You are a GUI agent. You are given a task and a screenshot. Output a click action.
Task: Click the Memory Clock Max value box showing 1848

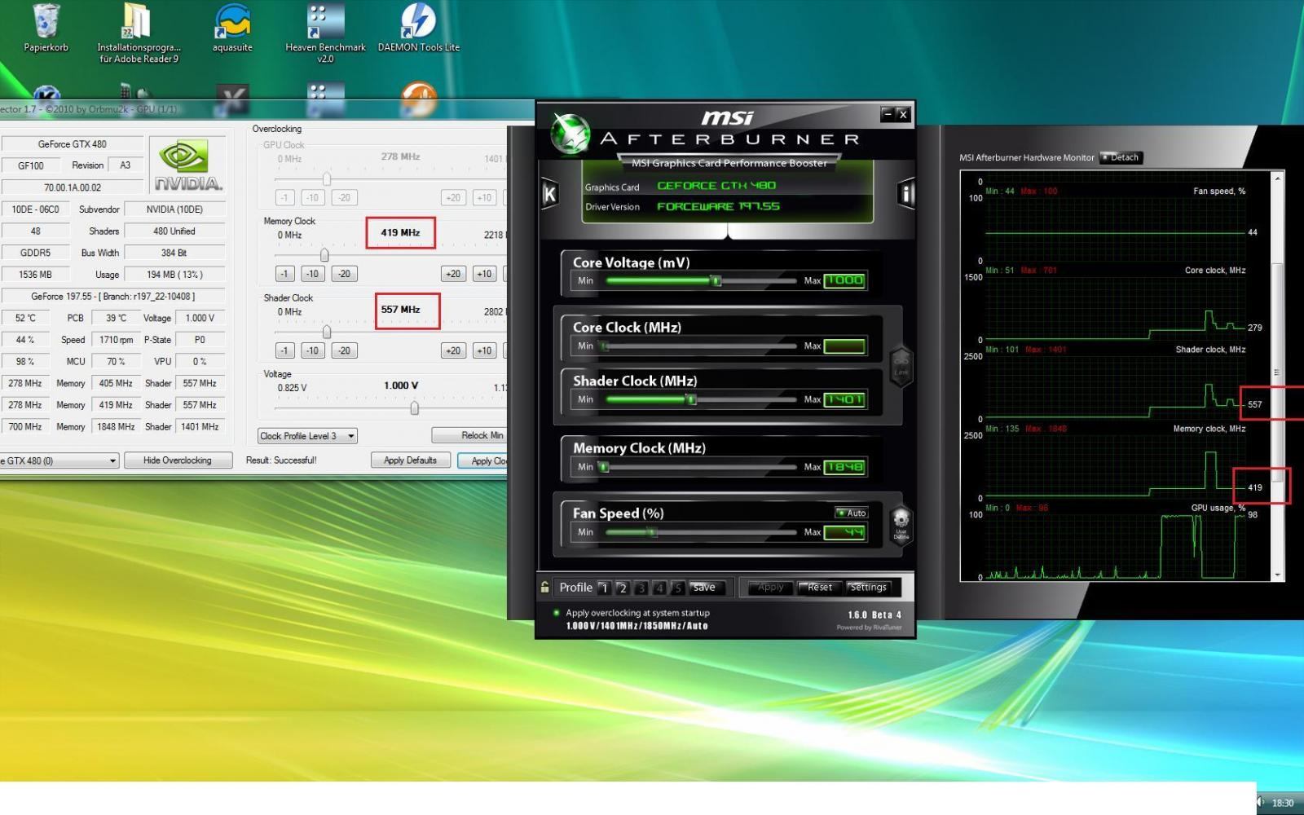point(844,467)
